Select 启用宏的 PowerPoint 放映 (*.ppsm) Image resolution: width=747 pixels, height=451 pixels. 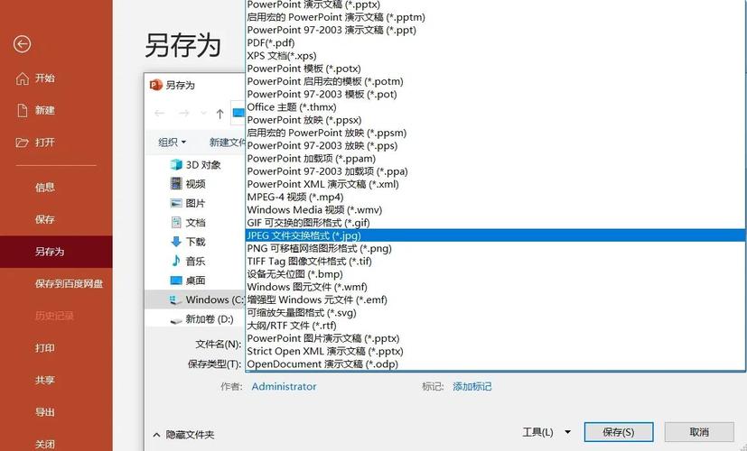point(496,133)
